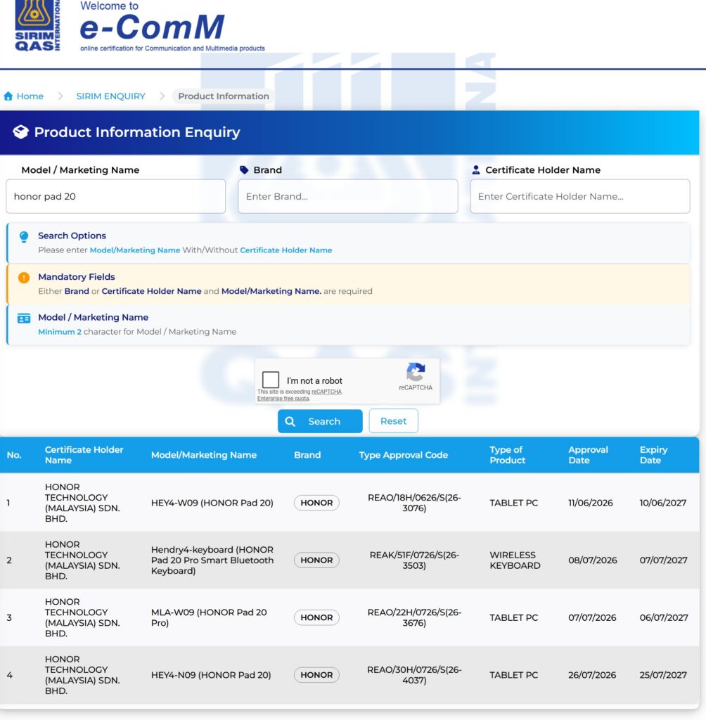Click expiry date 25/07/2027
Image resolution: width=706 pixels, height=720 pixels.
point(663,675)
